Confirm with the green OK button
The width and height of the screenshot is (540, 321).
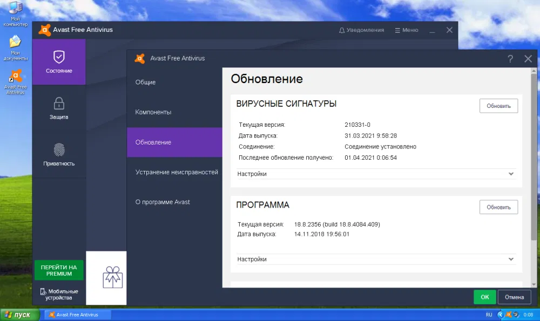(484, 297)
